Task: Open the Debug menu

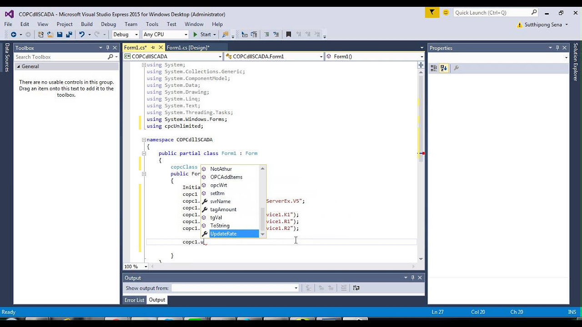Action: [108, 24]
